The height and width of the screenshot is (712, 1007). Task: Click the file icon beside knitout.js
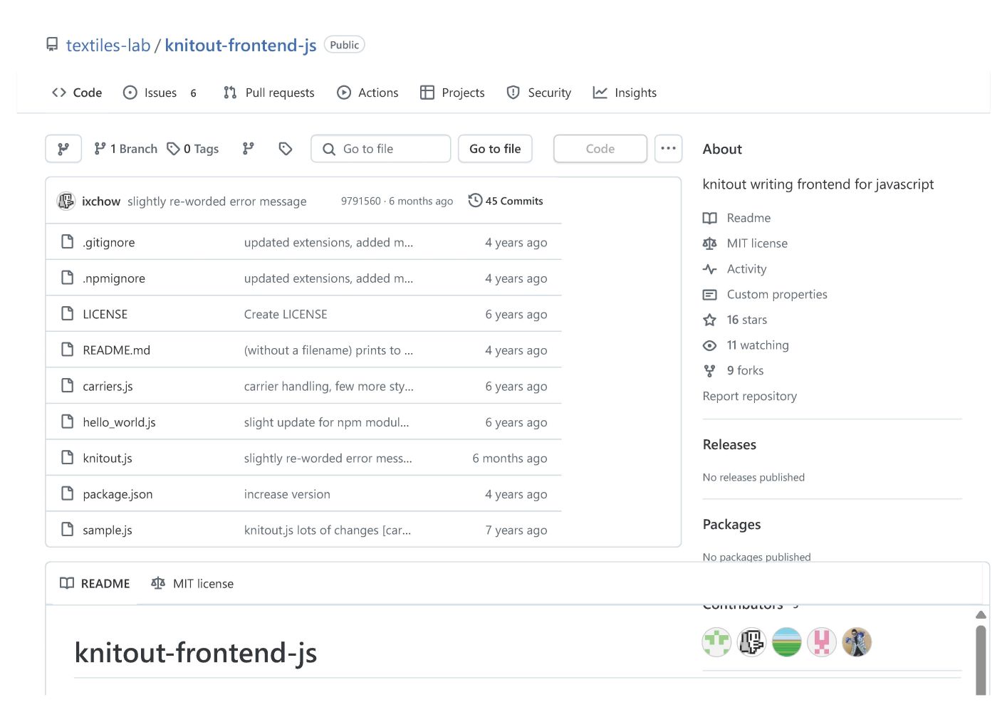pyautogui.click(x=68, y=458)
